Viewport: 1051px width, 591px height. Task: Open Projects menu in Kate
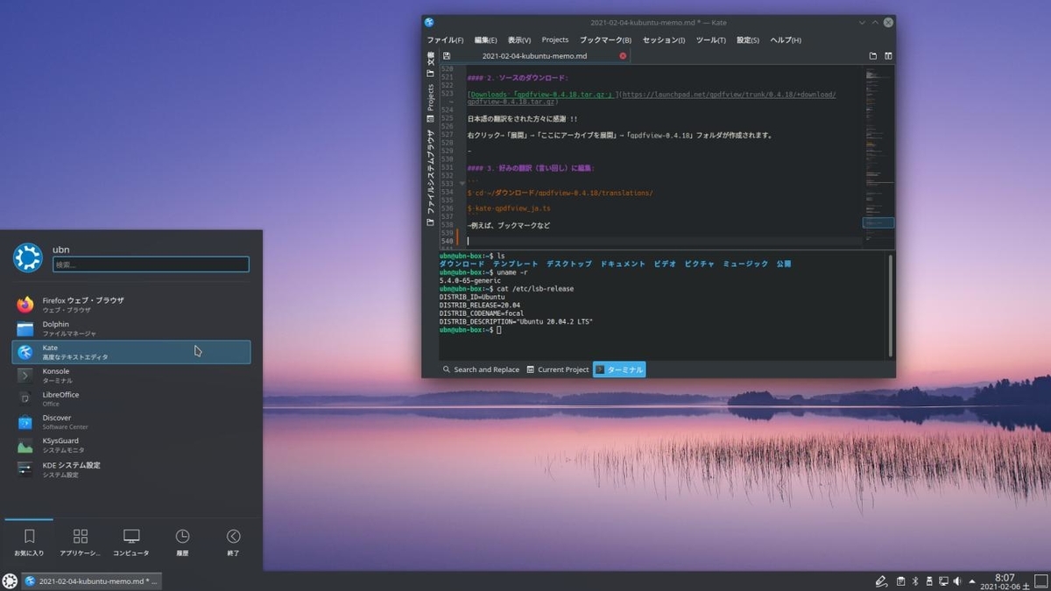[555, 40]
